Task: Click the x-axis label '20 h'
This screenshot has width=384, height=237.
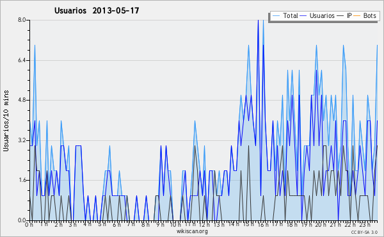Action: (321, 224)
